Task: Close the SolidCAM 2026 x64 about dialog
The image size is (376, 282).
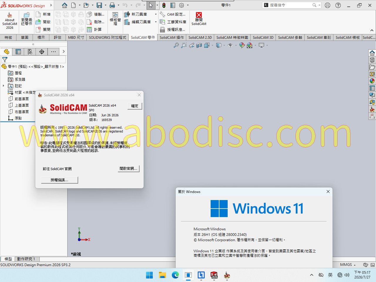Action: [x=139, y=95]
